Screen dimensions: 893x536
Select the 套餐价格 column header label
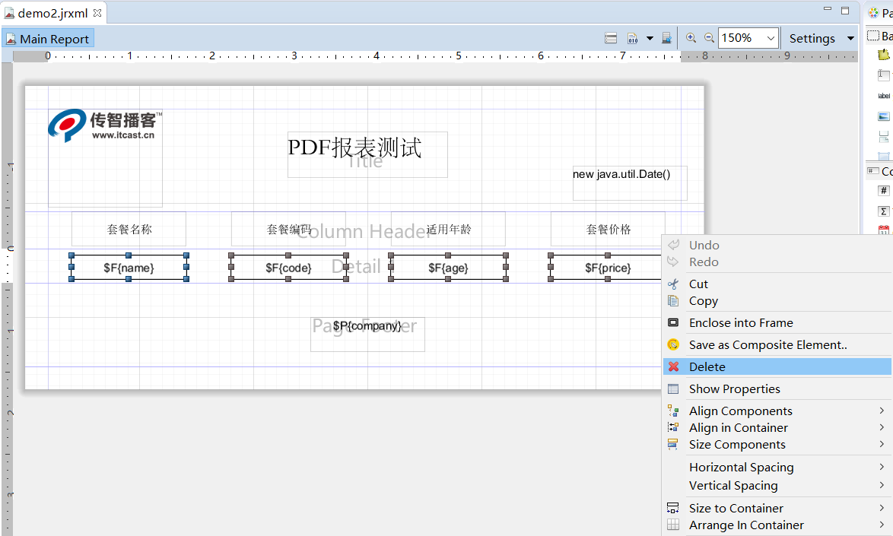609,229
